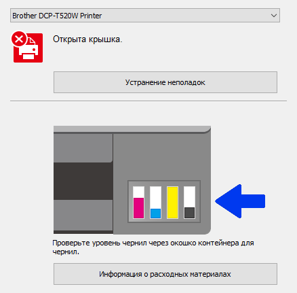
Task: Select the "Открыта крышка." status message
Action: [x=87, y=39]
